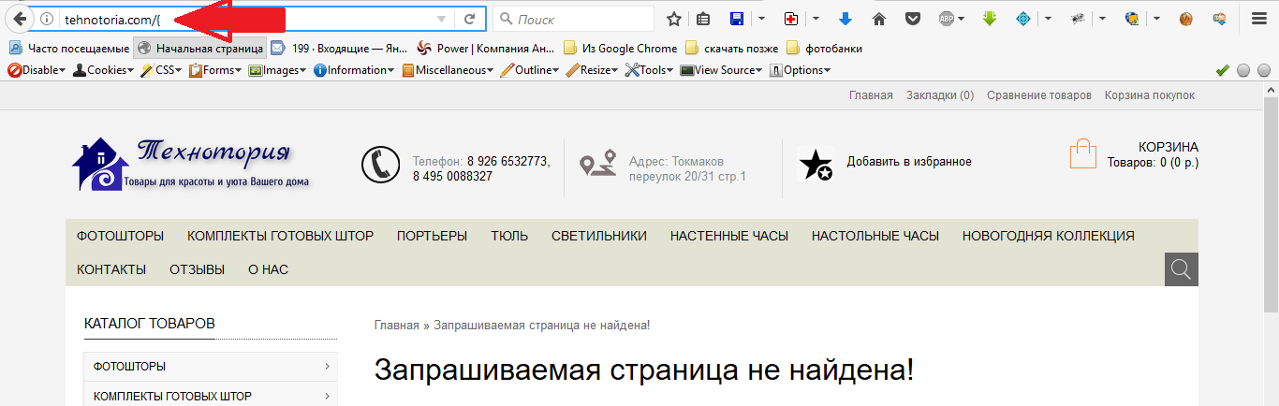Bookmark this page with the star icon
Screen dimensions: 1279x406
(x=674, y=19)
